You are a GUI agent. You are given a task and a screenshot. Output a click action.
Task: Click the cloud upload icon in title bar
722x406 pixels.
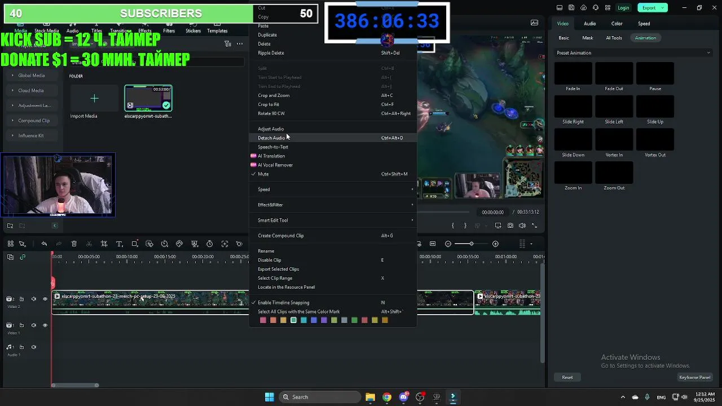(x=583, y=7)
